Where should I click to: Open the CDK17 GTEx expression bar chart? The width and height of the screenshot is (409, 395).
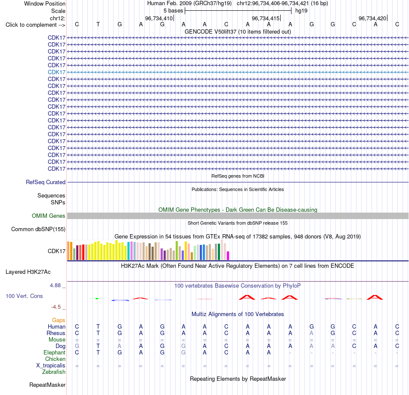(148, 250)
